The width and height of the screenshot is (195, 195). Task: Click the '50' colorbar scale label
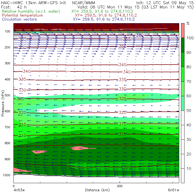(189, 110)
